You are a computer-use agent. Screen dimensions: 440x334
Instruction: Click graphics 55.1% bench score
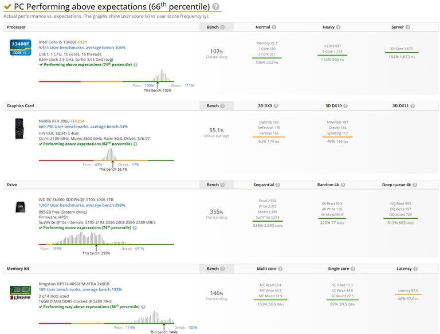click(217, 131)
